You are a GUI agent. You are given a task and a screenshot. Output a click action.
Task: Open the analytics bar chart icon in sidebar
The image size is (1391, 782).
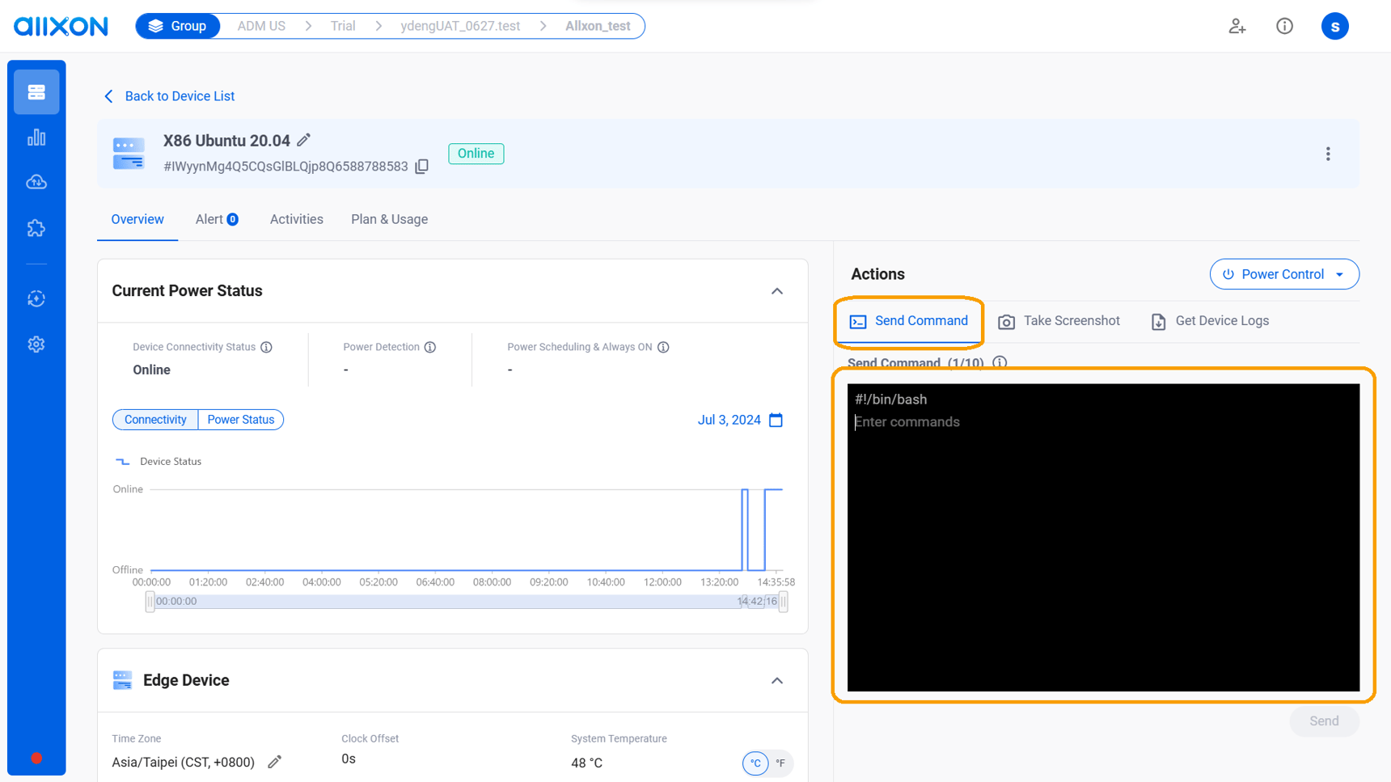click(36, 137)
